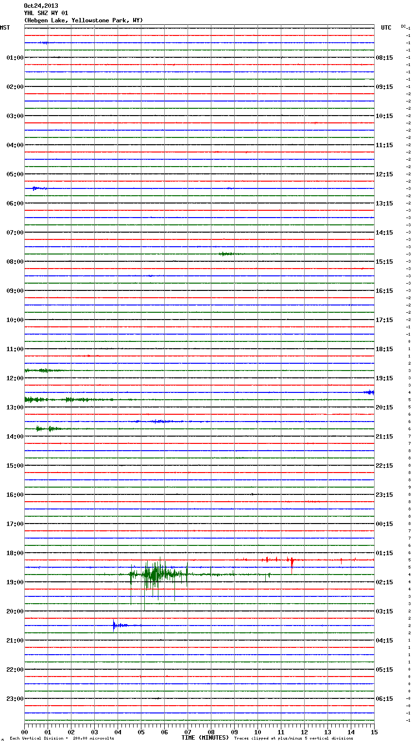
Task: Select the 14:00 MST hour label
Action: coord(15,437)
